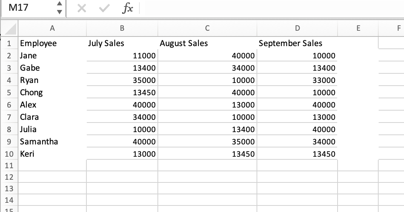
Task: Select Samantha's July Sales cell
Action: point(122,141)
